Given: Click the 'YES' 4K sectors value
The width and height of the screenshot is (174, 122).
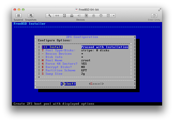Looking at the screenshot, I should click(x=84, y=64).
